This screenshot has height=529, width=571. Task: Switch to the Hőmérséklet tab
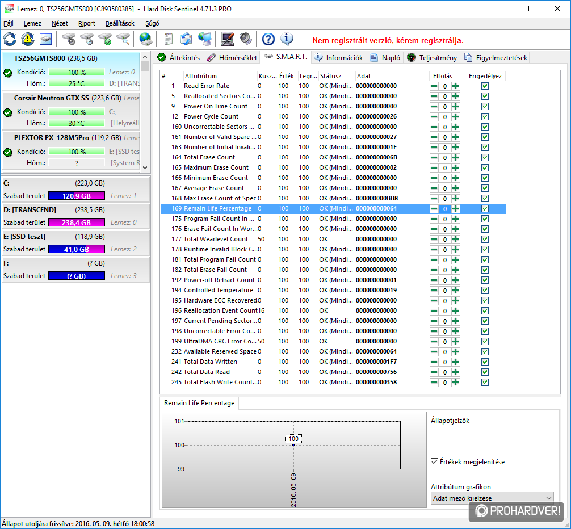pos(232,57)
